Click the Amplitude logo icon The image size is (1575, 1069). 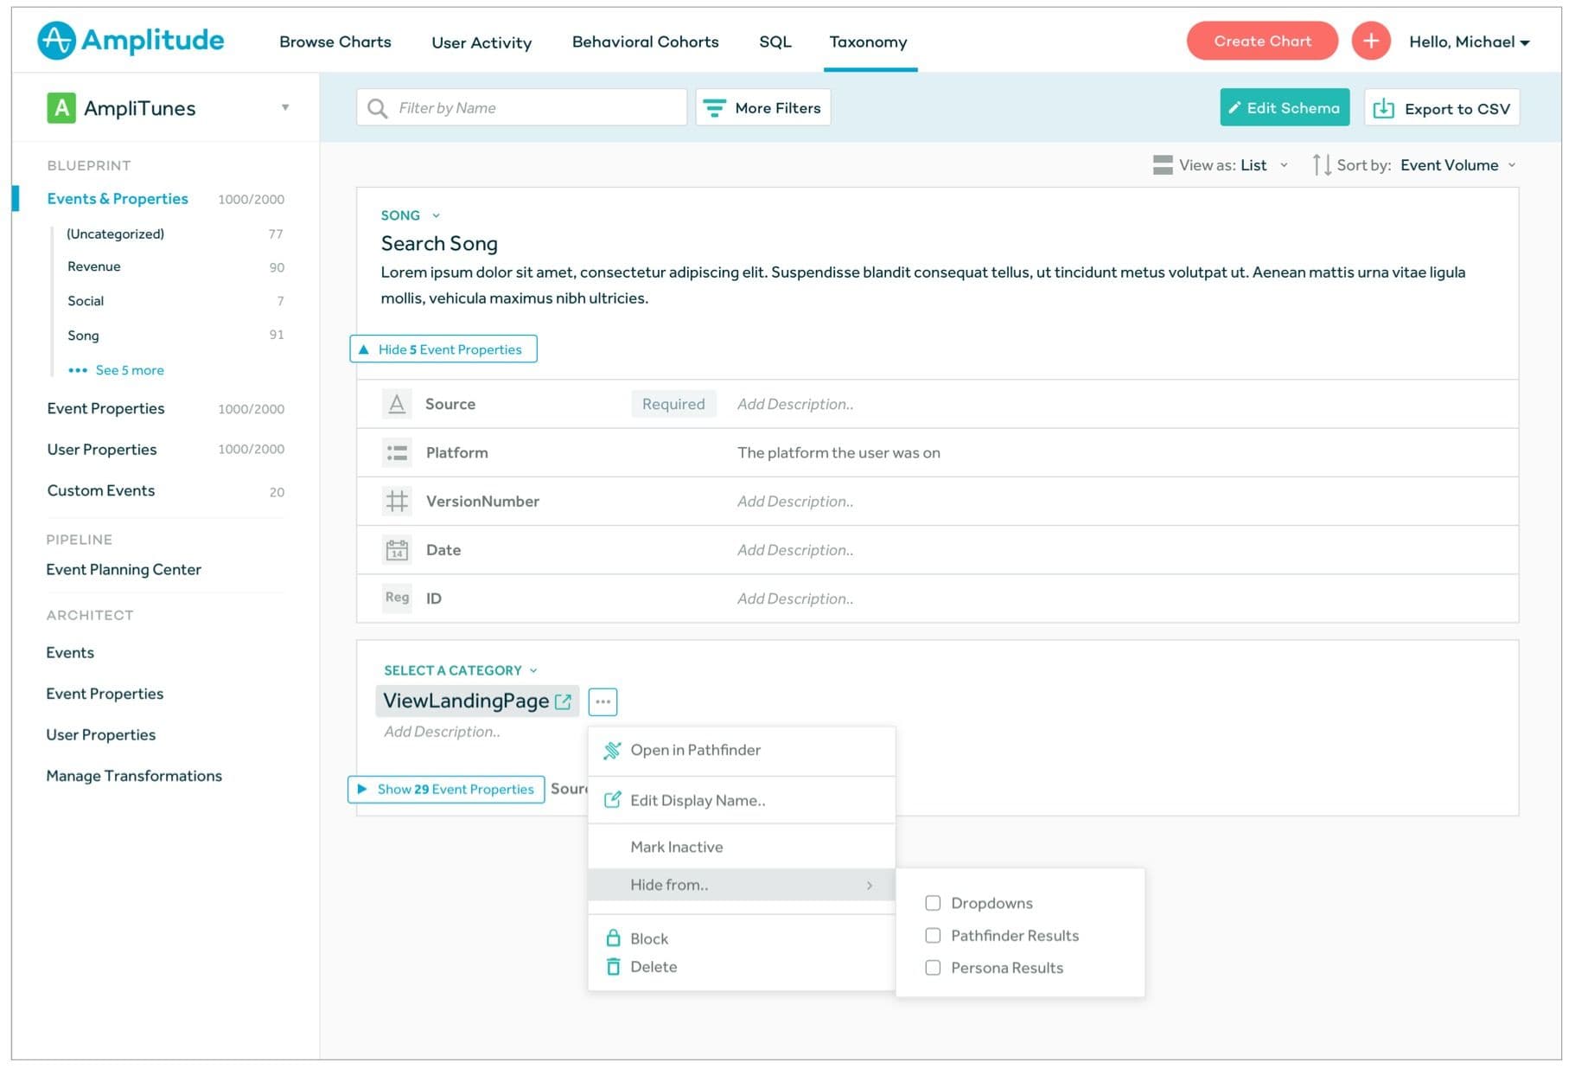tap(57, 41)
